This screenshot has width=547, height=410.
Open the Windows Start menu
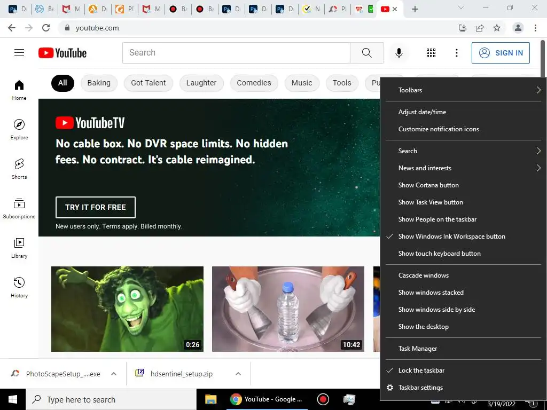13,399
